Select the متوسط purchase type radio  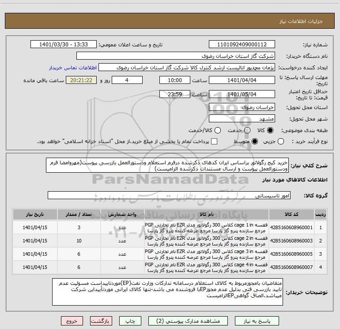[x=255, y=141]
